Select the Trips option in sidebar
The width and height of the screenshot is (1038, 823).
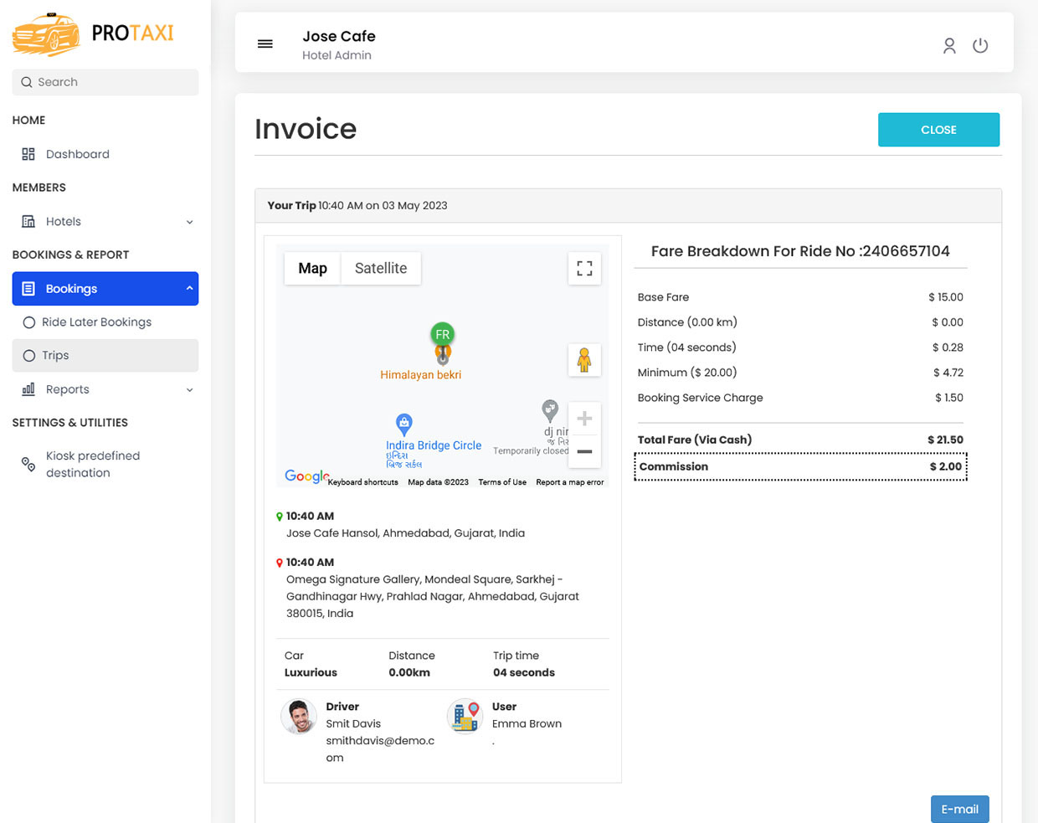click(56, 356)
